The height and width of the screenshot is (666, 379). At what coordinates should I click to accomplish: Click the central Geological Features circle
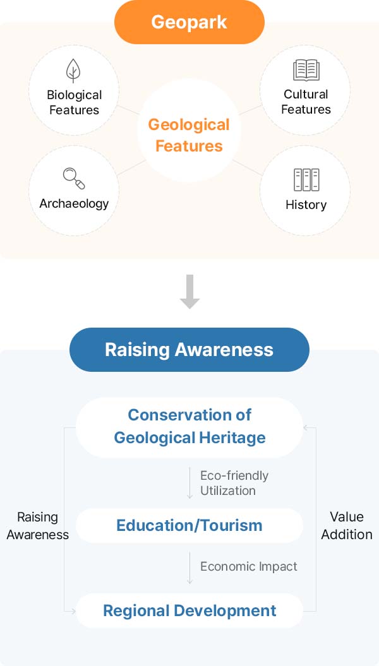[x=189, y=135]
